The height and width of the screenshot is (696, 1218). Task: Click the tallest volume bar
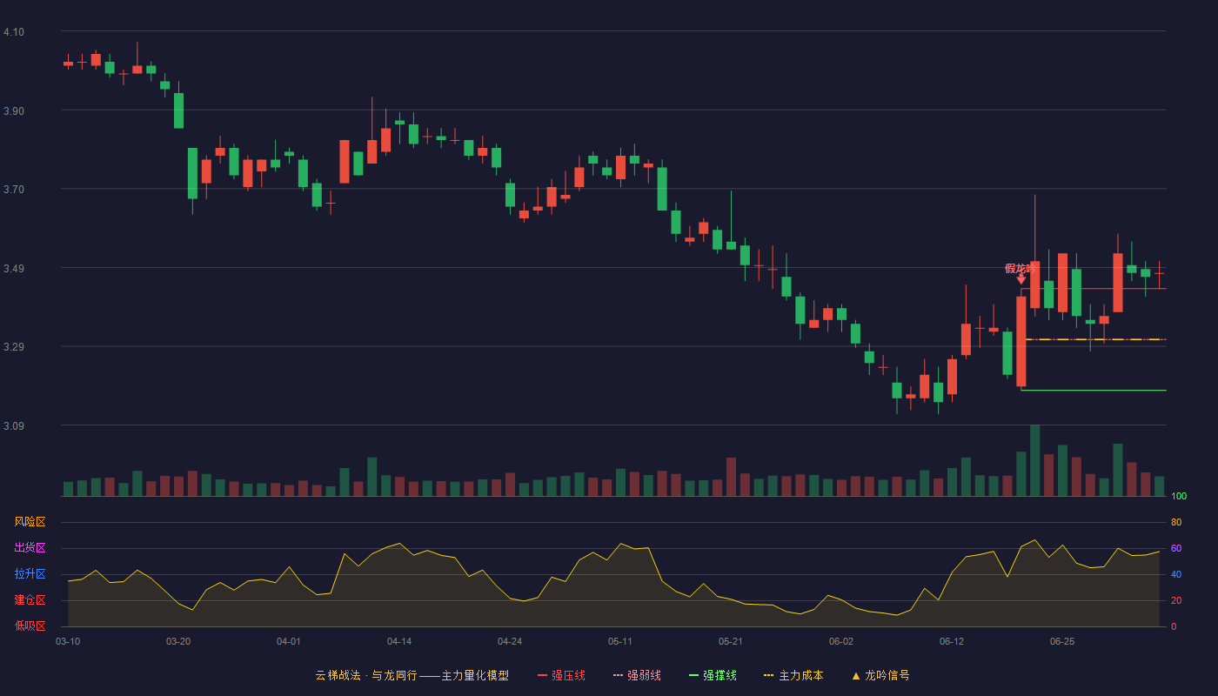pos(1035,460)
